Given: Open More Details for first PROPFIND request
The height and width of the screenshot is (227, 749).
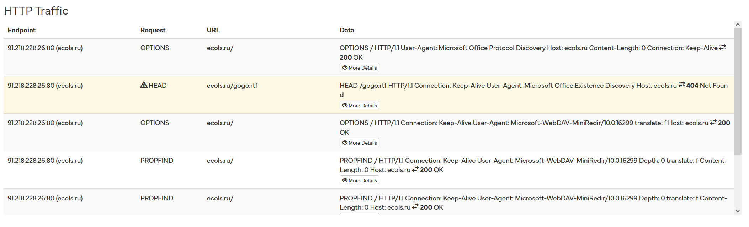Looking at the screenshot, I should pyautogui.click(x=359, y=180).
